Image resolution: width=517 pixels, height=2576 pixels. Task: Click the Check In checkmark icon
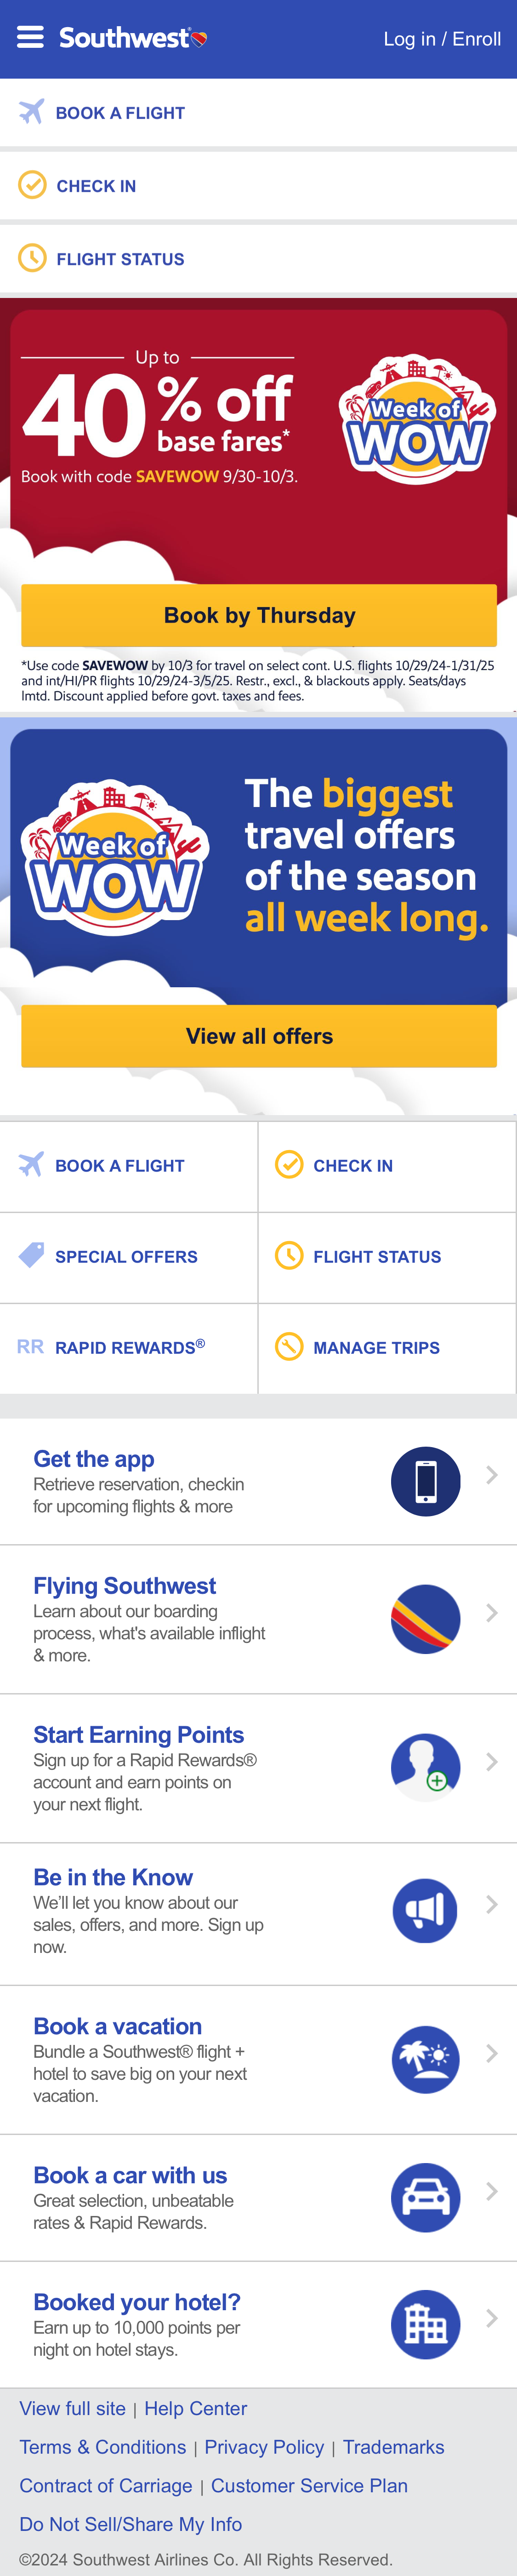click(x=32, y=185)
